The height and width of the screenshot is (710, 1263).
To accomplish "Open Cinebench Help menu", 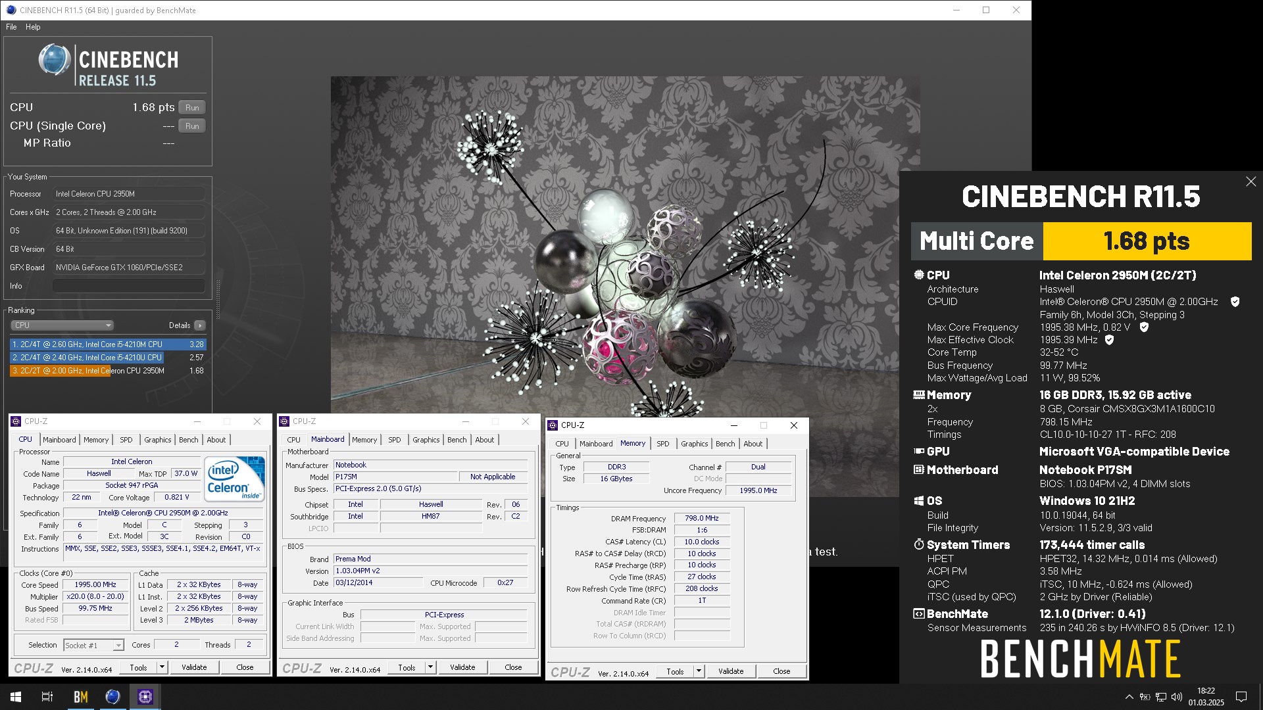I will point(33,27).
